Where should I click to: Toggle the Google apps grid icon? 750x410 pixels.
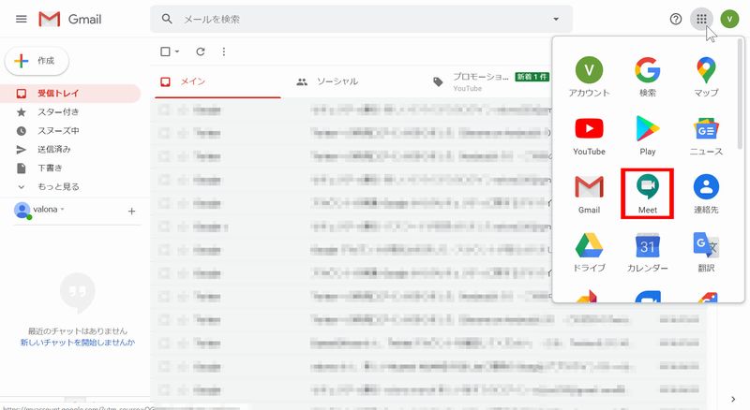tap(701, 19)
